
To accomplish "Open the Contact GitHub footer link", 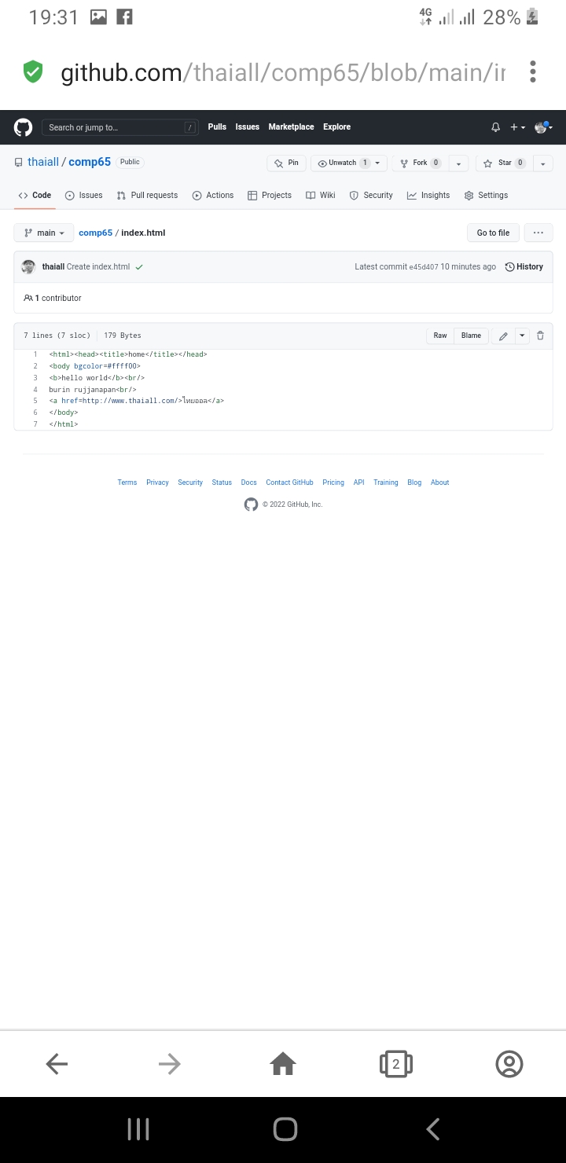I will [289, 482].
